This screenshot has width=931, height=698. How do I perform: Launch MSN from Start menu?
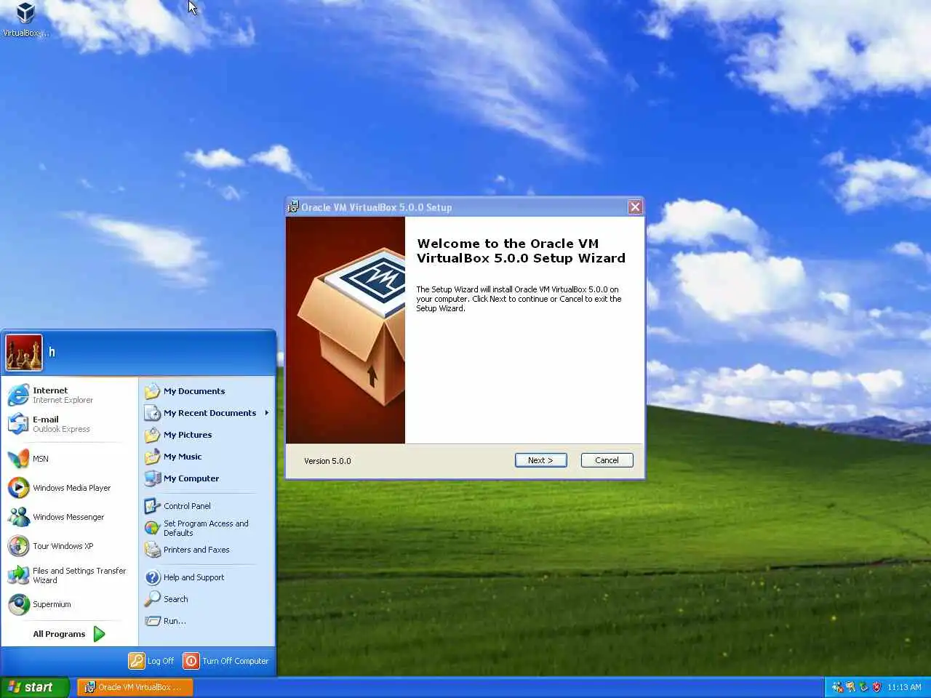coord(71,459)
